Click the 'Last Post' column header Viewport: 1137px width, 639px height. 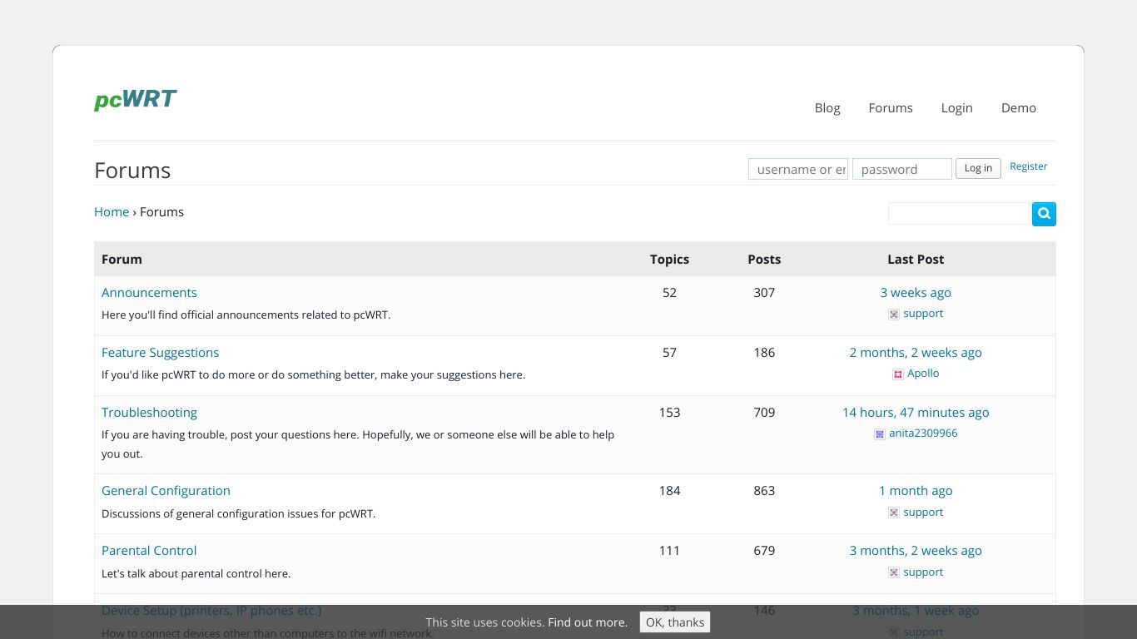[916, 260]
